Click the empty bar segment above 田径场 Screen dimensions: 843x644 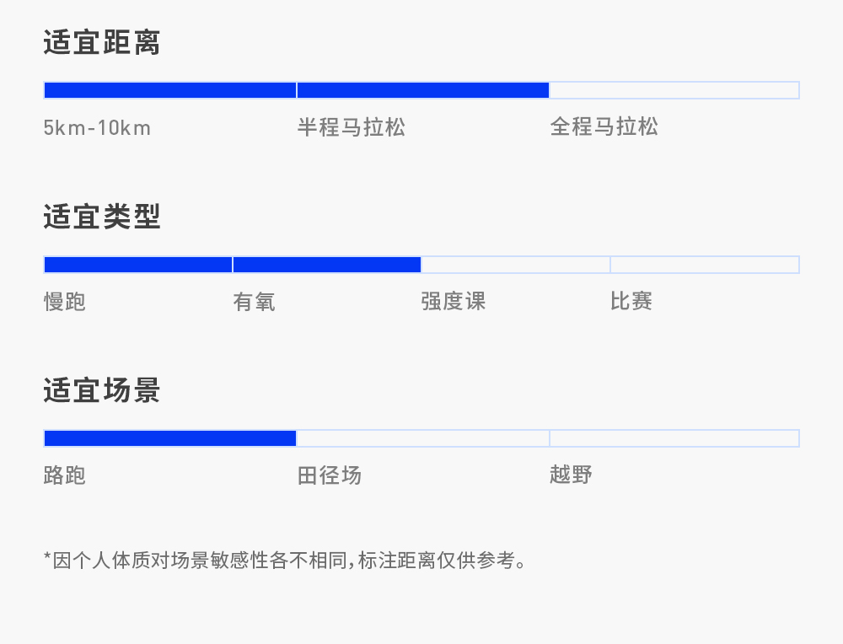[423, 438]
